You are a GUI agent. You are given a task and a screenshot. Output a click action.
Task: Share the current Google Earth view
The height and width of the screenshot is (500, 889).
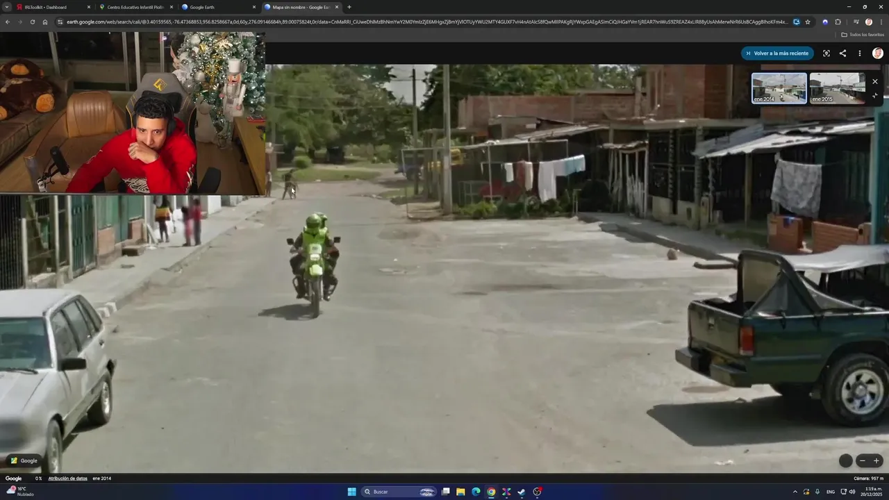click(842, 53)
